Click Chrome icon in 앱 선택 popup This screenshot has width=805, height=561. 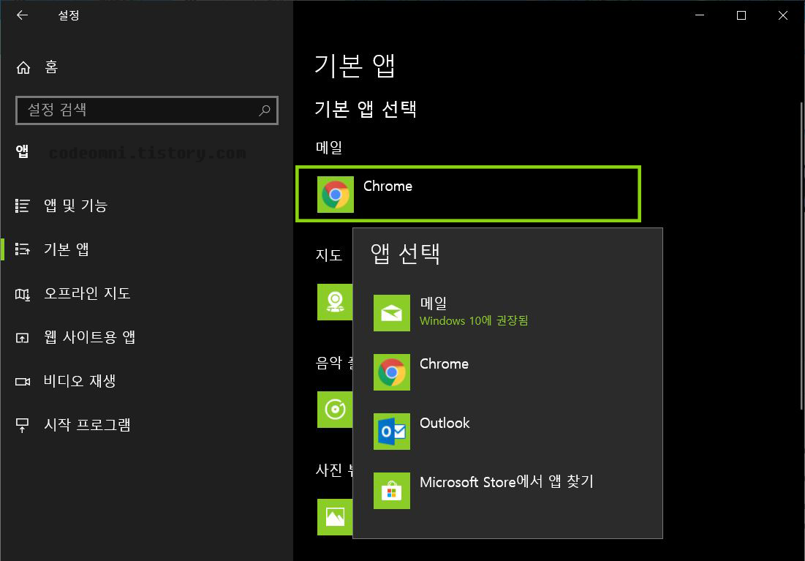click(x=392, y=372)
